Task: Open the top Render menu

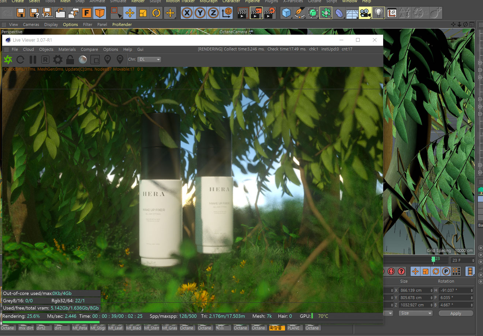Action: pos(138,1)
